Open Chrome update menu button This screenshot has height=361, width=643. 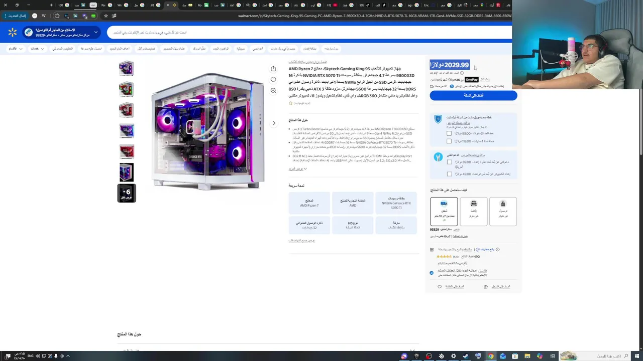16,16
